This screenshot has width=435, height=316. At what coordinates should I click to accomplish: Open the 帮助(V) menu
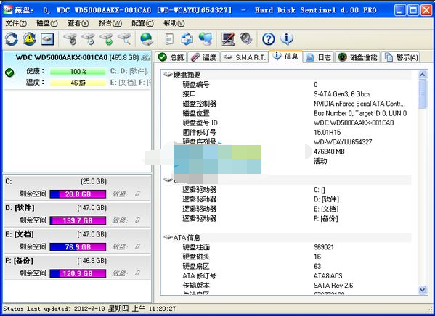coord(174,23)
